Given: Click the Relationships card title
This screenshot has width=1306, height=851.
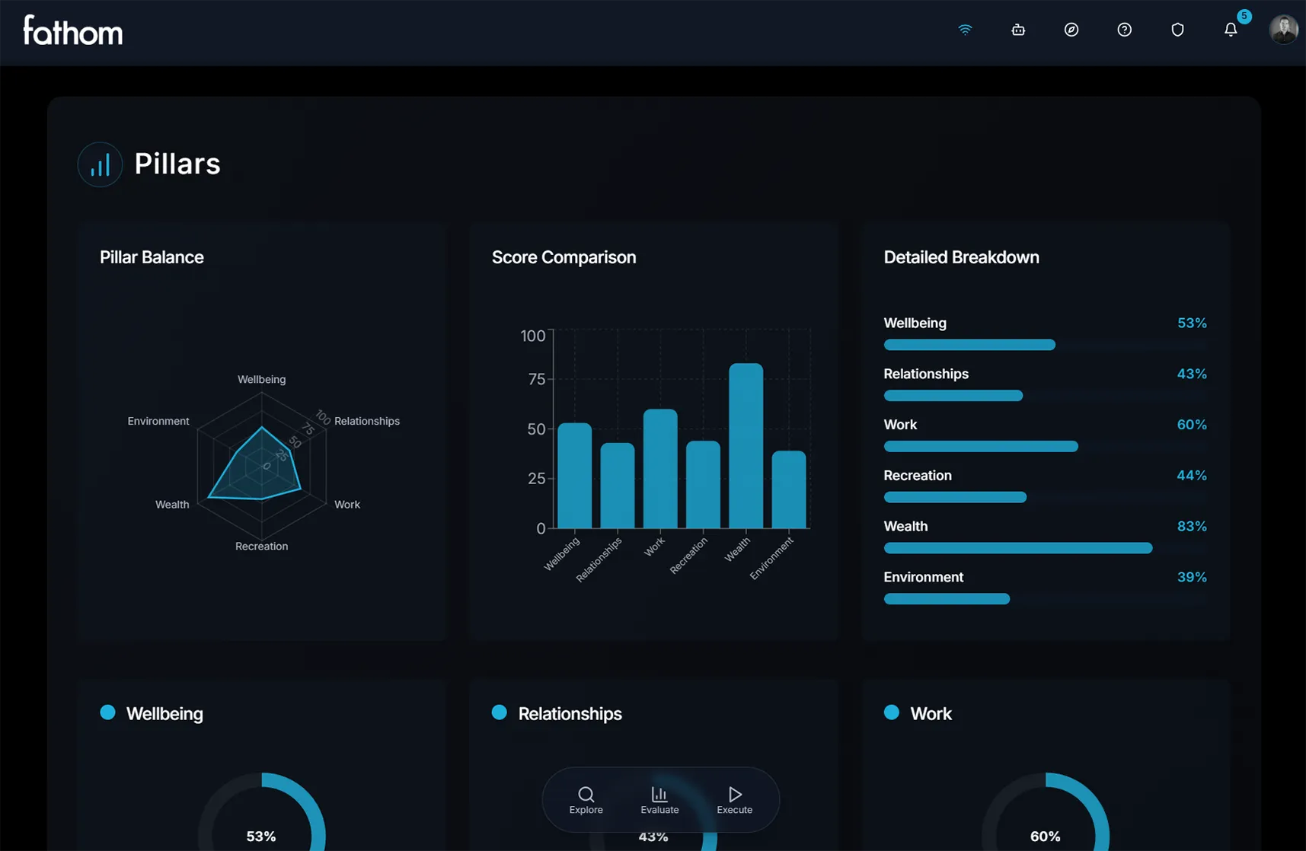Looking at the screenshot, I should [570, 714].
